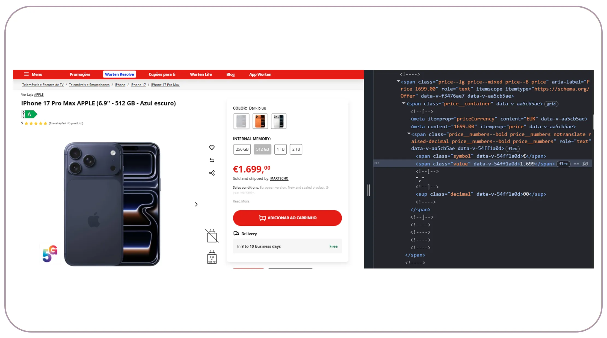Viewport: 607px width, 338px height.
Task: Click the compare arrows icon
Action: [212, 160]
